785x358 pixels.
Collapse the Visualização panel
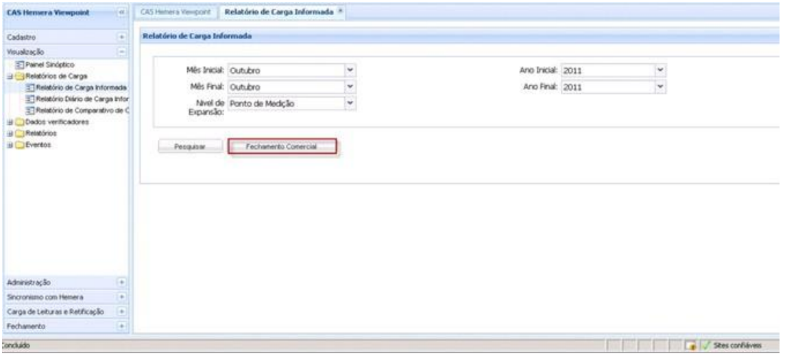pyautogui.click(x=121, y=51)
